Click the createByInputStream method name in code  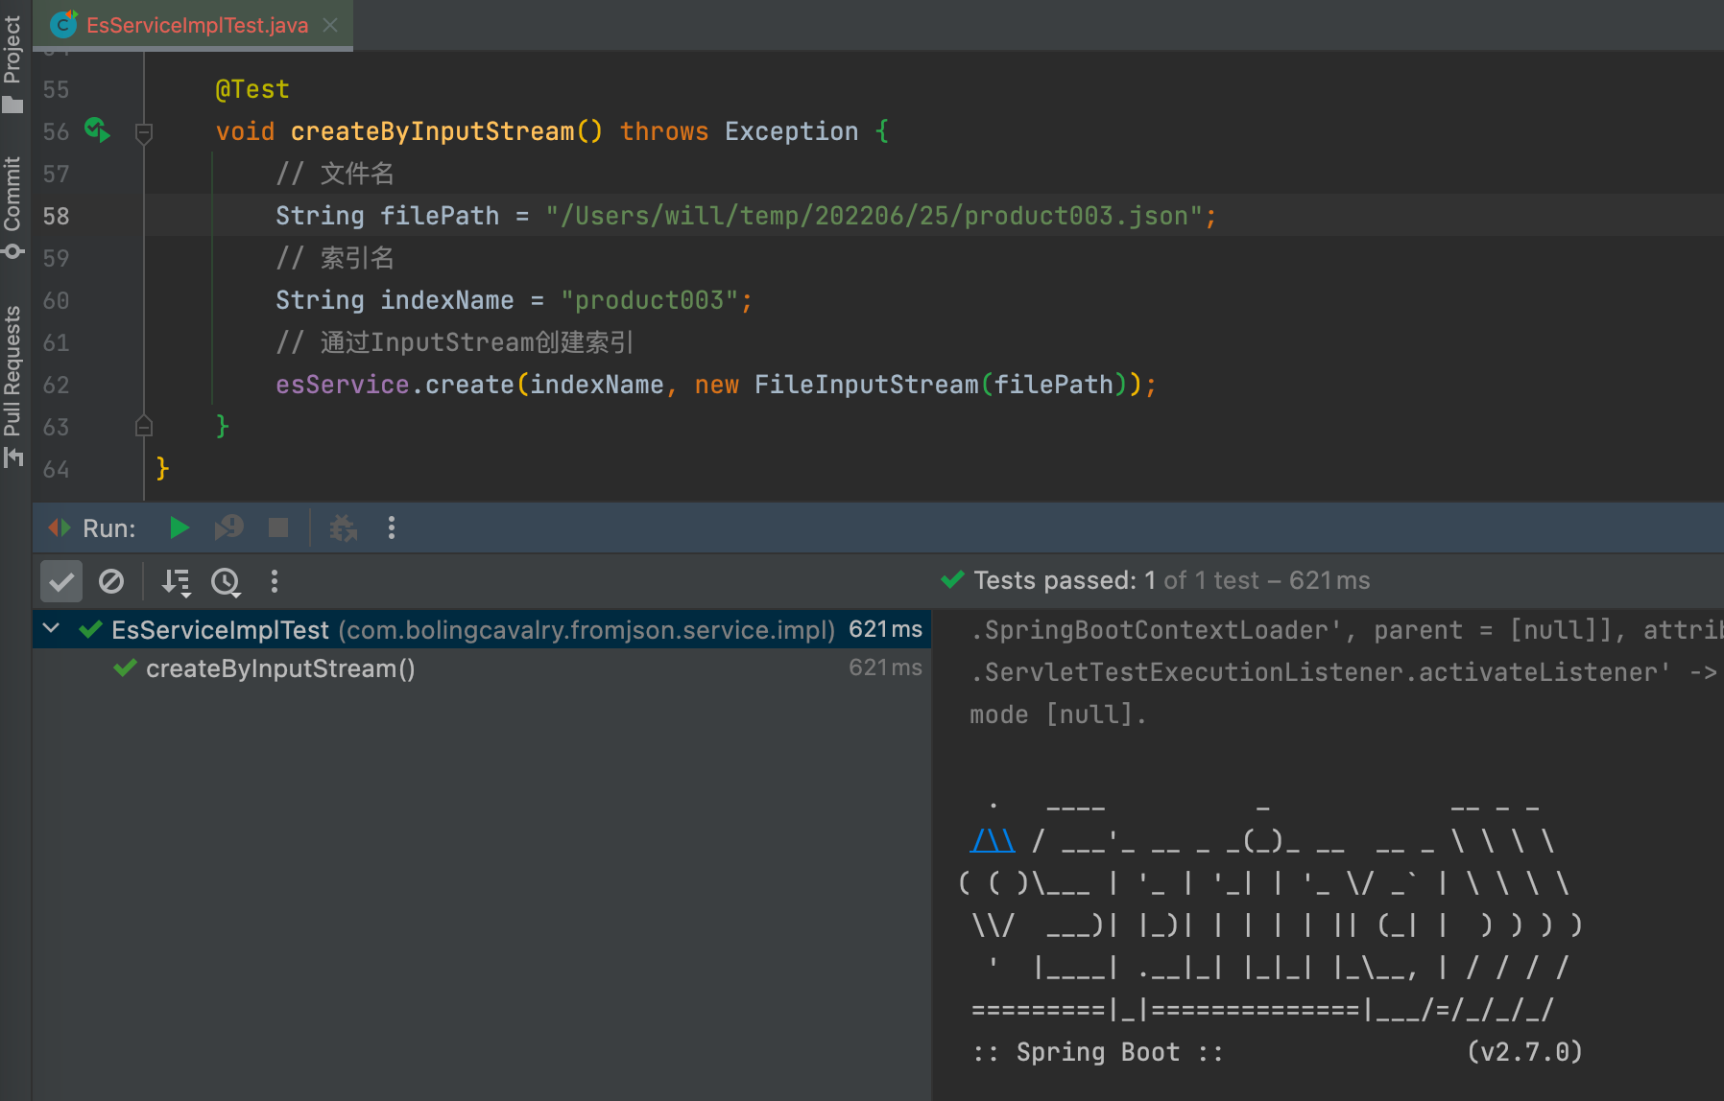(433, 131)
